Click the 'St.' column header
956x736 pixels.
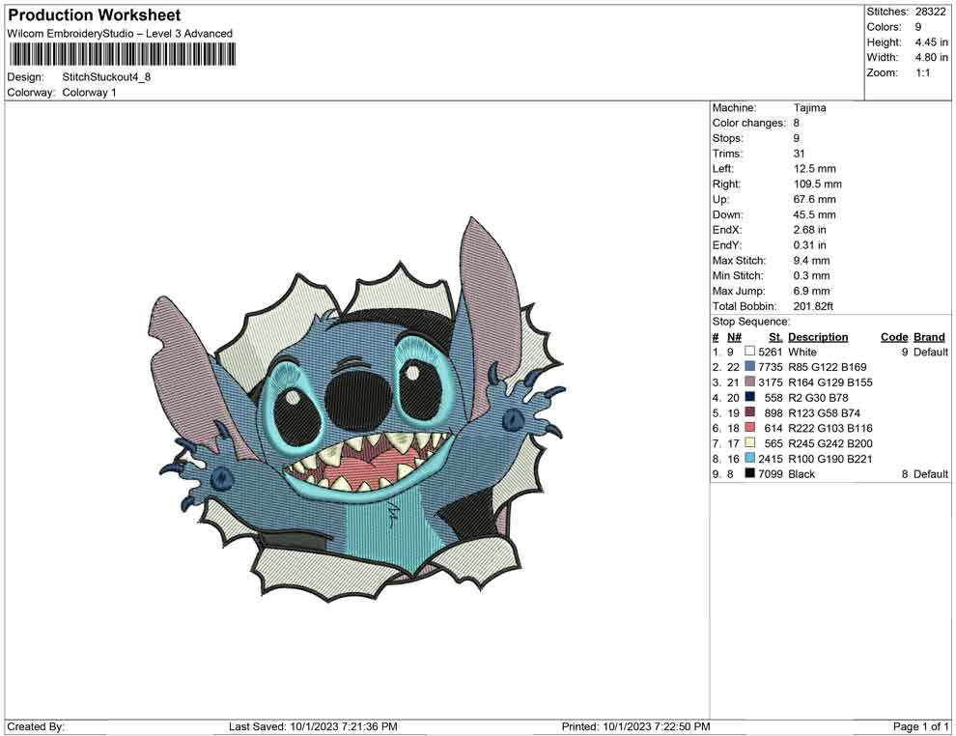[775, 336]
